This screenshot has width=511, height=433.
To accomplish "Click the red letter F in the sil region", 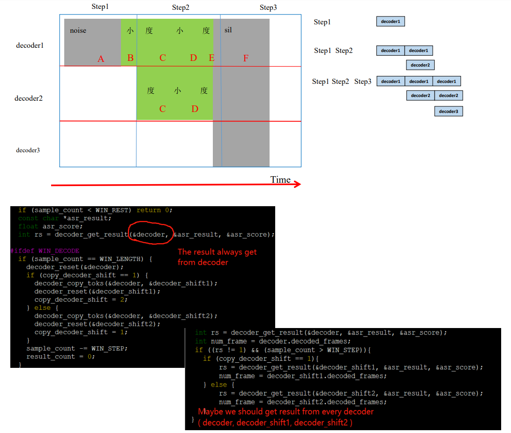I will (x=246, y=58).
